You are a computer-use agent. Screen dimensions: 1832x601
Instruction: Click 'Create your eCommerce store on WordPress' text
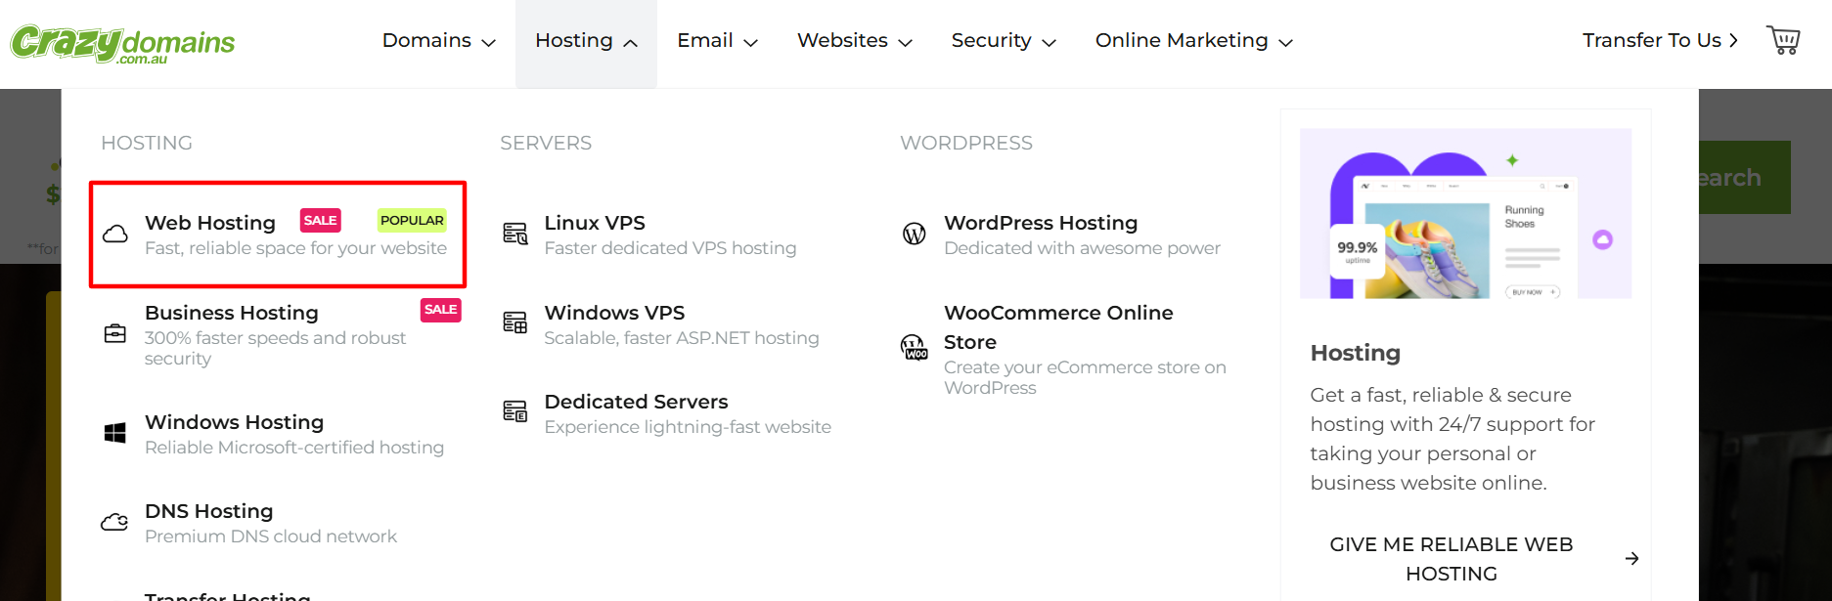tap(1085, 377)
